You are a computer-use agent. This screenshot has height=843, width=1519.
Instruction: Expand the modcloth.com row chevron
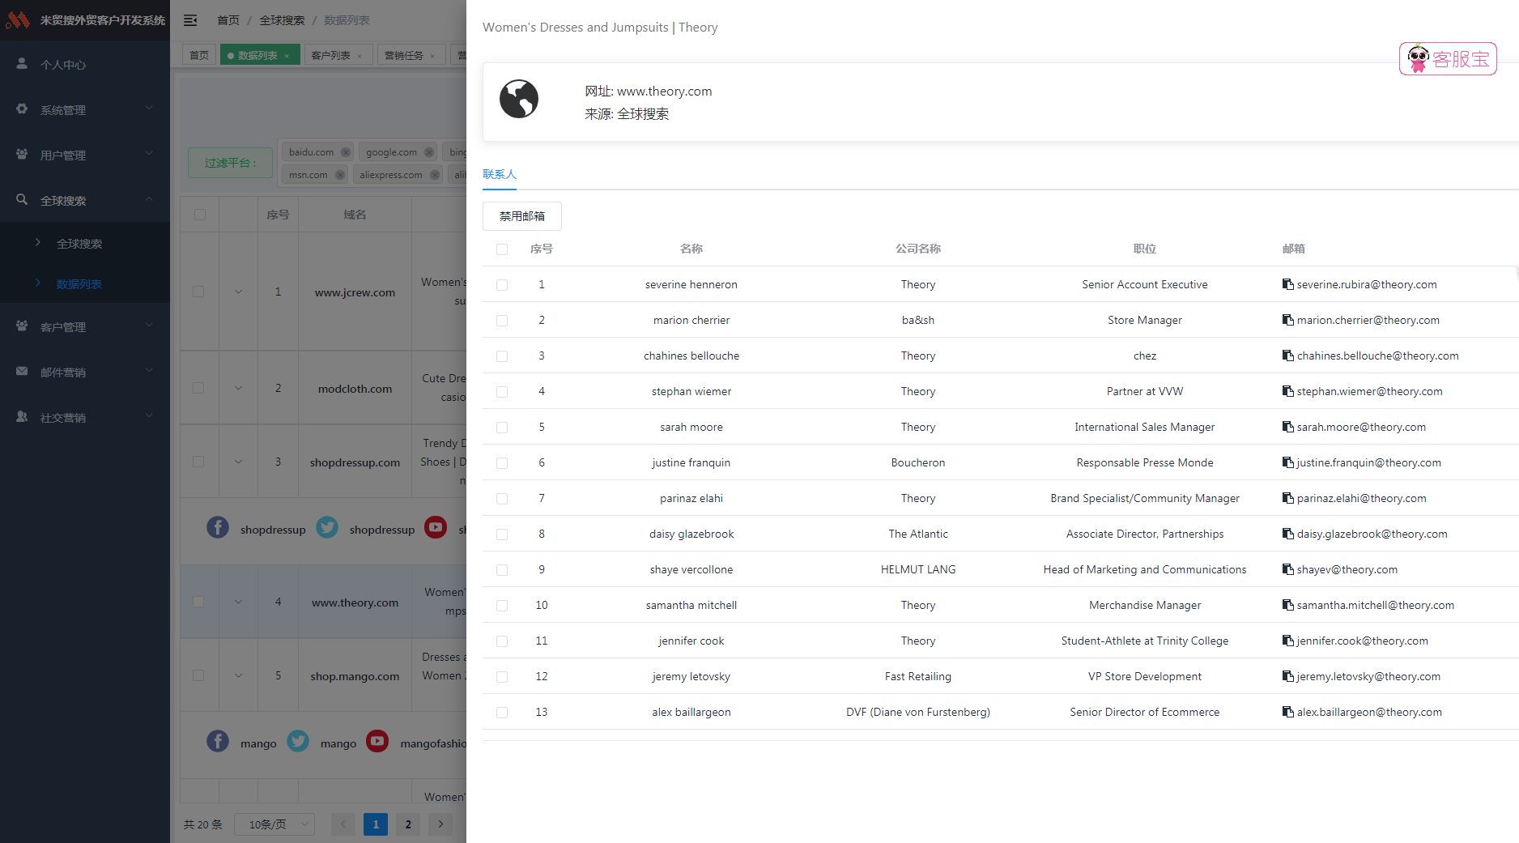238,388
